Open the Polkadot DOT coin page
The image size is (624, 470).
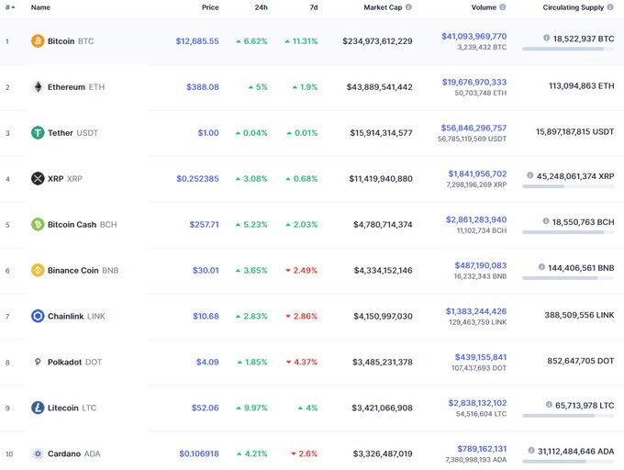coord(75,362)
